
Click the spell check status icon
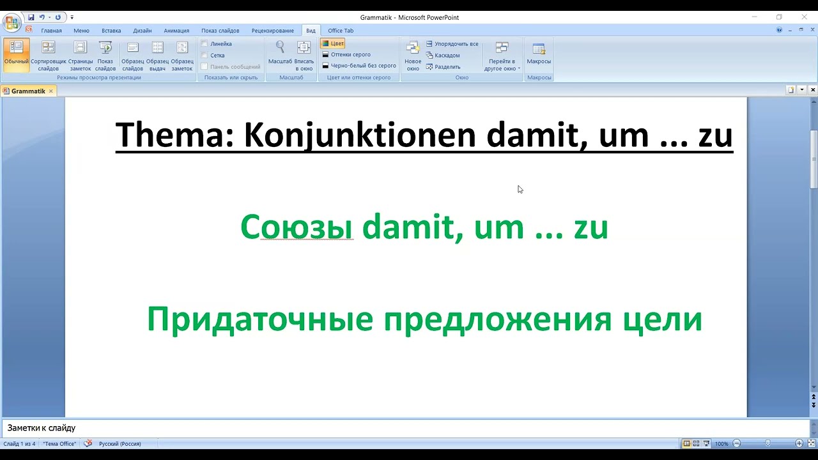pyautogui.click(x=88, y=443)
